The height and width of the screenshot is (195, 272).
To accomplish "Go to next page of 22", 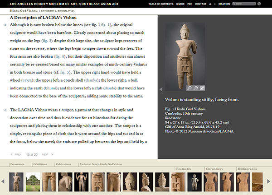I will [x=47, y=154].
